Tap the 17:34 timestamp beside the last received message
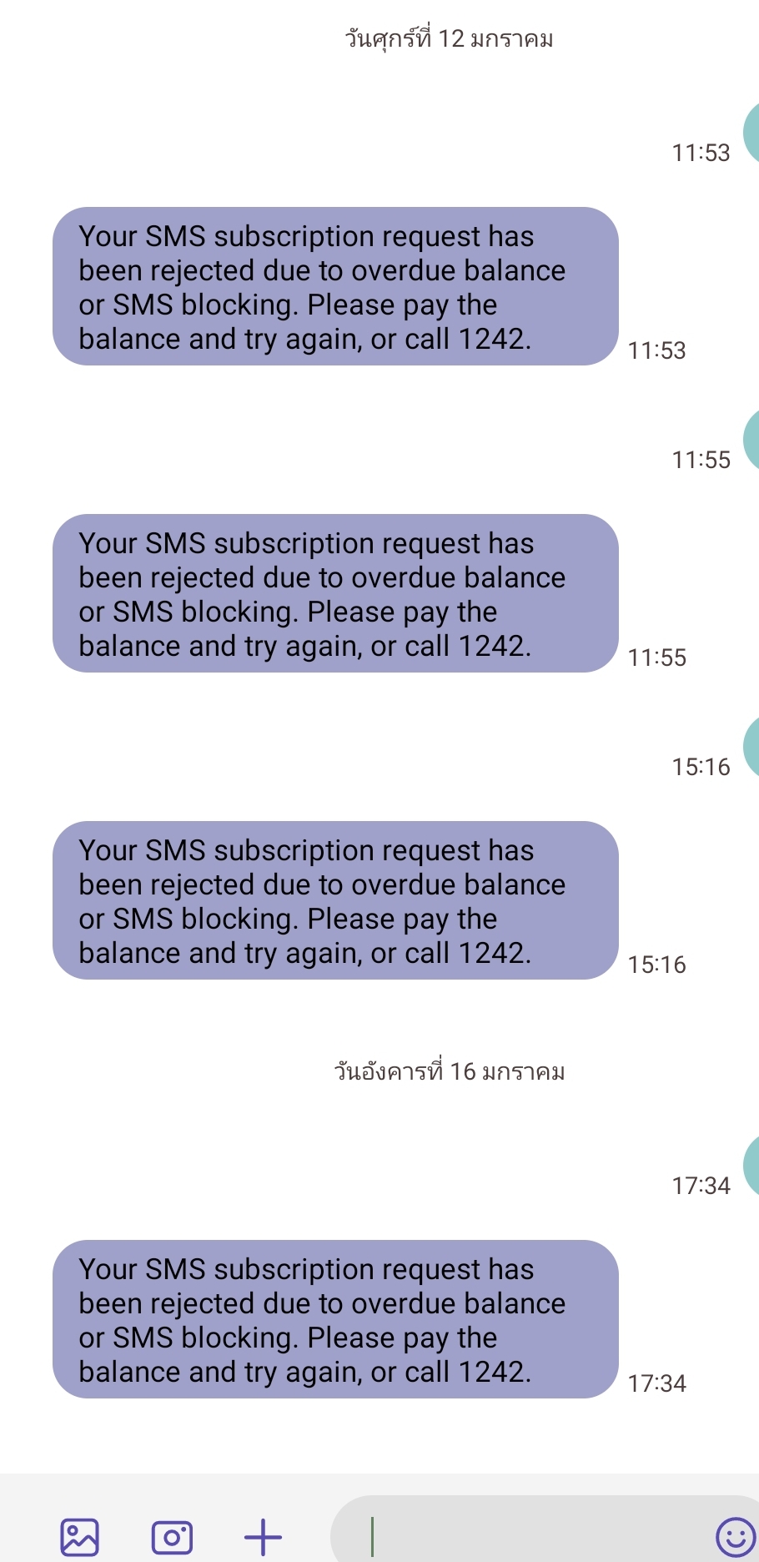The width and height of the screenshot is (759, 1562). (x=657, y=1383)
